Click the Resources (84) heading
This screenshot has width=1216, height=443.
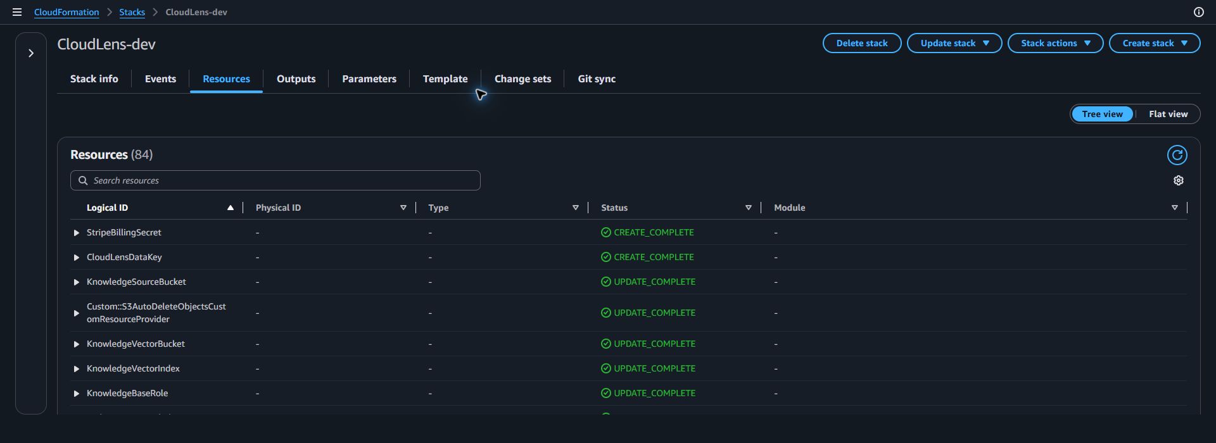(111, 154)
